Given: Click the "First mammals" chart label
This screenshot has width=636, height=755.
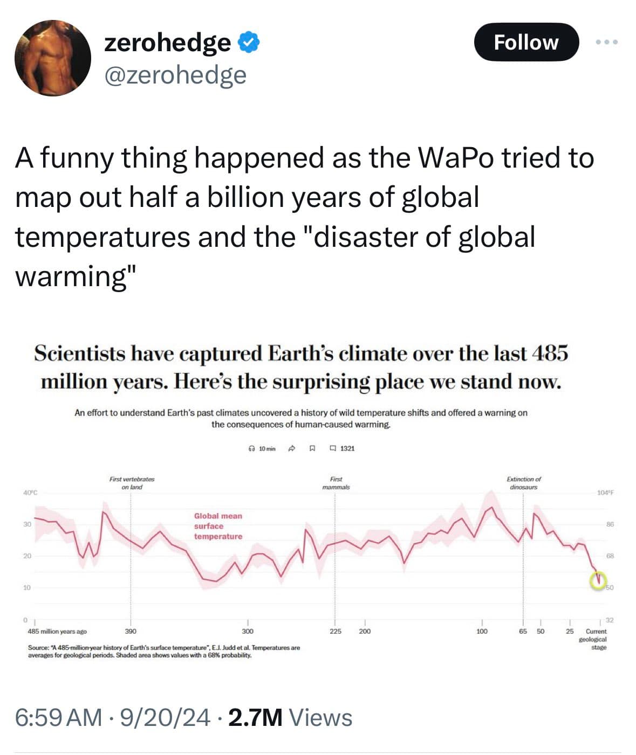Looking at the screenshot, I should (336, 483).
